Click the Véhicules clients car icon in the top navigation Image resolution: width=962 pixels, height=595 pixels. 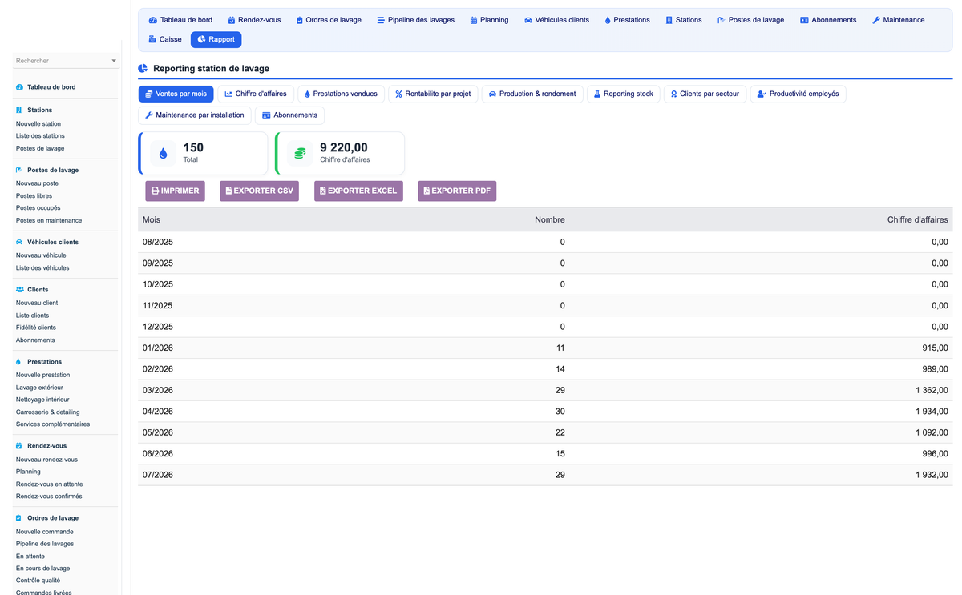528,20
